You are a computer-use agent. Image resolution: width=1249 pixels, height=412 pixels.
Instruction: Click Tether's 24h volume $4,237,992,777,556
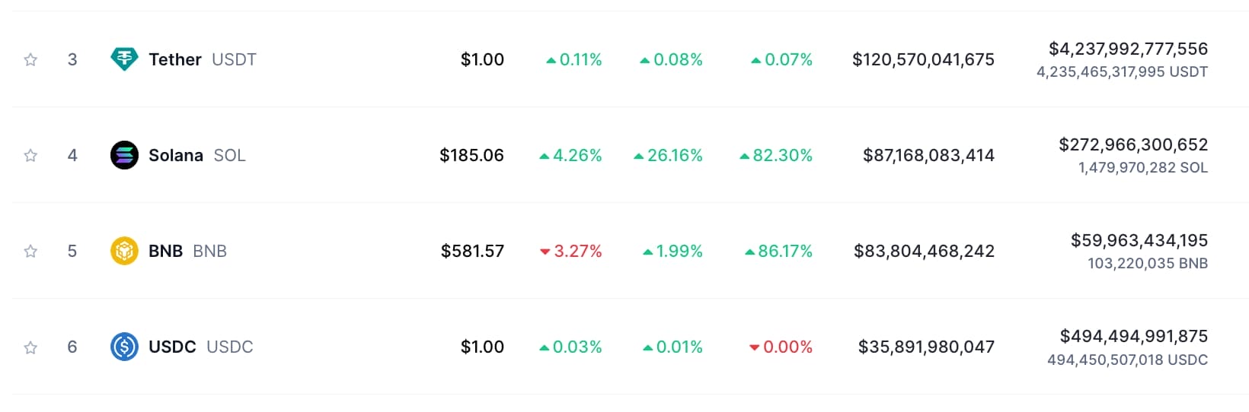[x=1128, y=49]
